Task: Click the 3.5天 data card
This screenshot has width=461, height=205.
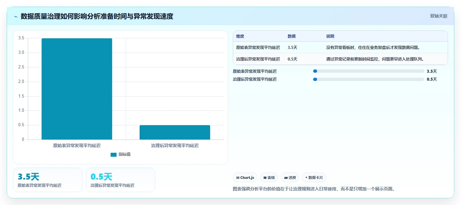Action: tap(48, 180)
